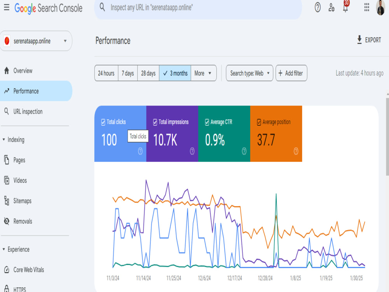
Task: Open notifications bell with 30 badge
Action: pos(345,7)
